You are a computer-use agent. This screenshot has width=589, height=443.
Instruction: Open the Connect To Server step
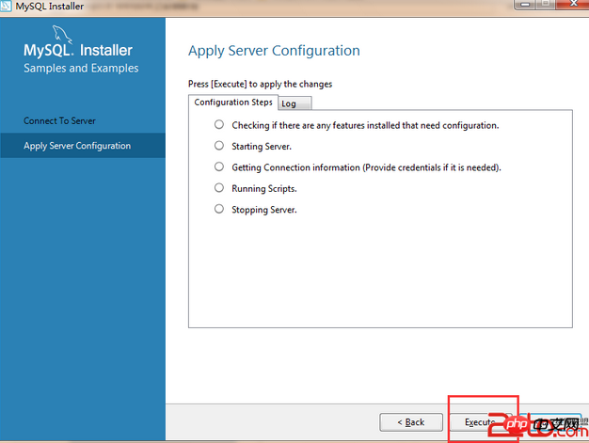click(x=59, y=121)
